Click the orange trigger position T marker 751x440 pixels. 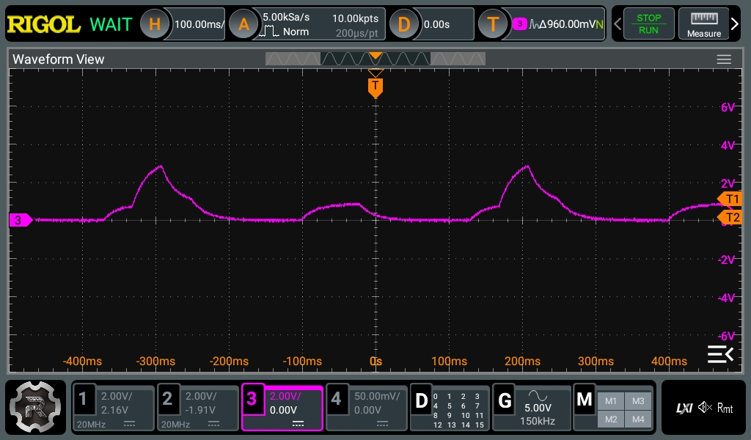click(x=375, y=87)
